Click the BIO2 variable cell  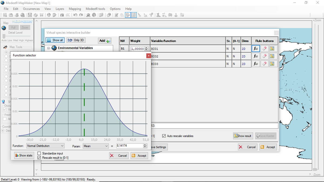[x=188, y=56]
